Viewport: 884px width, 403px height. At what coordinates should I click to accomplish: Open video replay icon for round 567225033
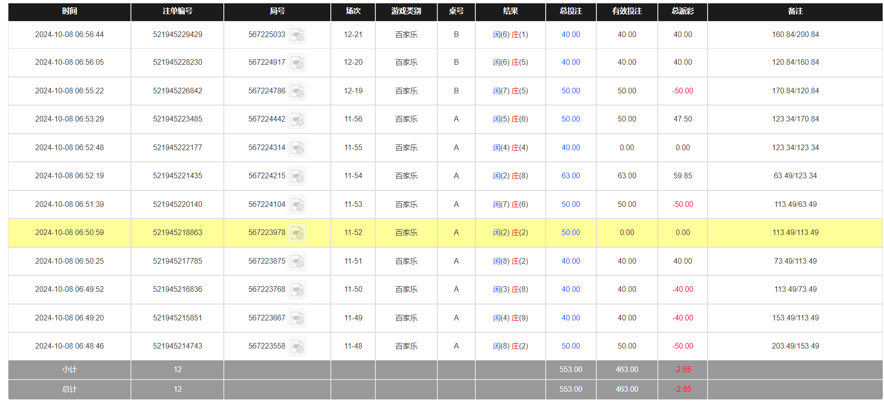[297, 35]
